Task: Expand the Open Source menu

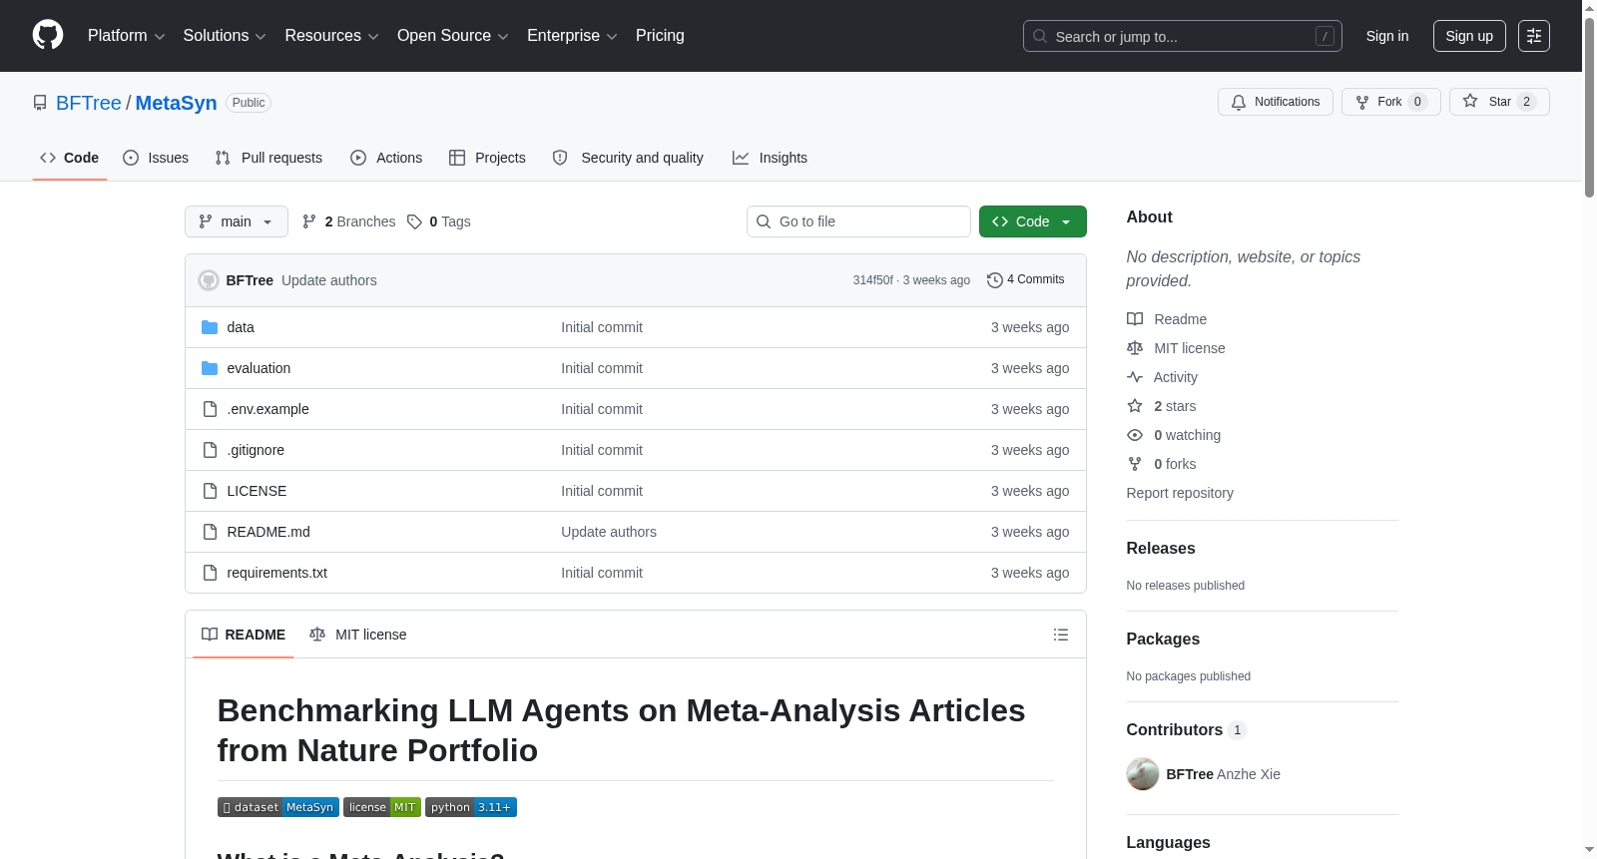Action: (452, 36)
